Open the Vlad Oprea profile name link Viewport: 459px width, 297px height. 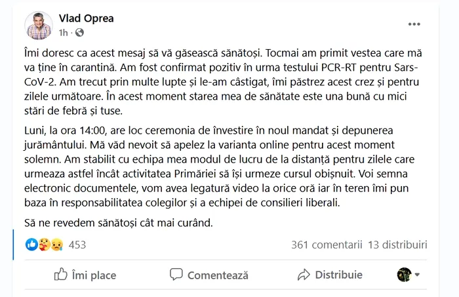pyautogui.click(x=86, y=18)
